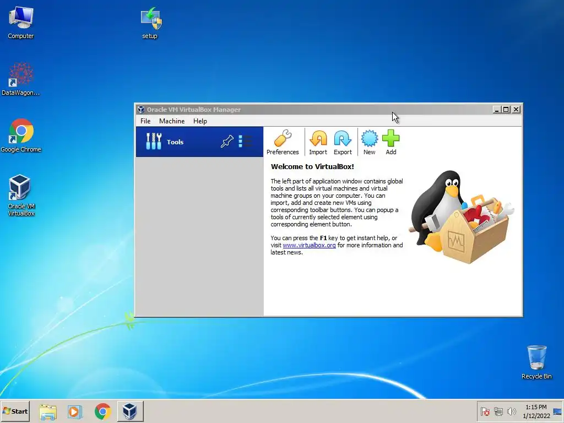Viewport: 564px width, 423px height.
Task: Minimize the VirtualBox Manager window
Action: point(497,110)
